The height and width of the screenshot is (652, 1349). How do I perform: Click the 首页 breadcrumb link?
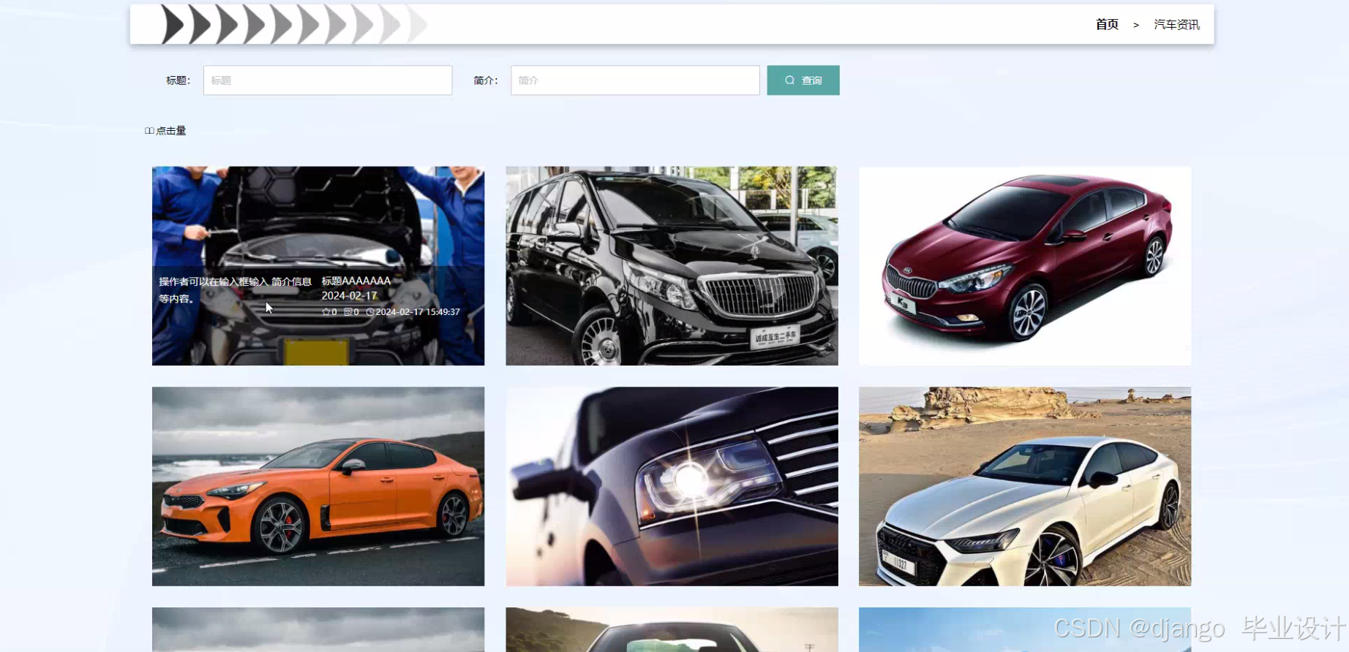point(1107,25)
